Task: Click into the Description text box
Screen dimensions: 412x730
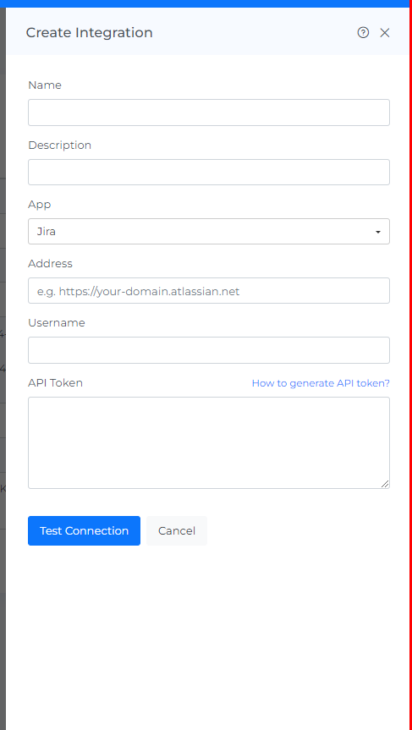Action: (x=209, y=173)
